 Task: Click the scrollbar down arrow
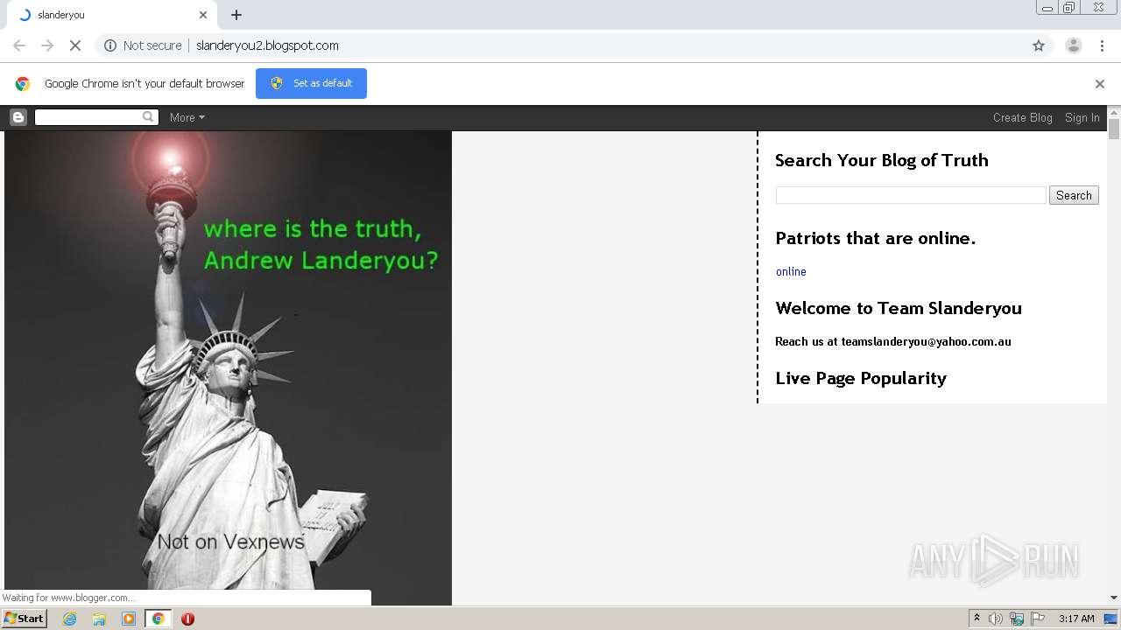pyautogui.click(x=1114, y=598)
